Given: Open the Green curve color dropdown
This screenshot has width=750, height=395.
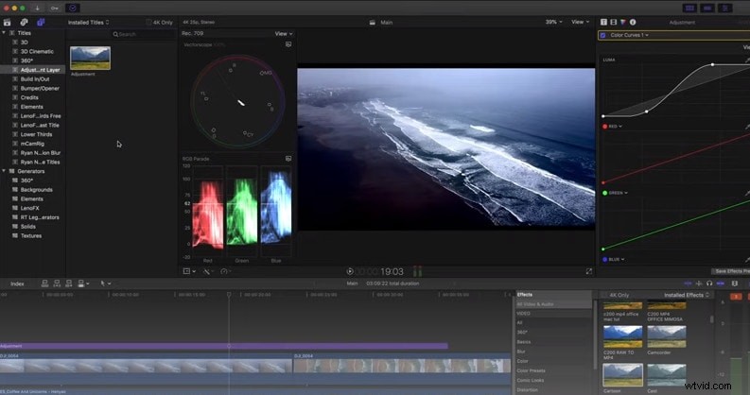Looking at the screenshot, I should (615, 193).
